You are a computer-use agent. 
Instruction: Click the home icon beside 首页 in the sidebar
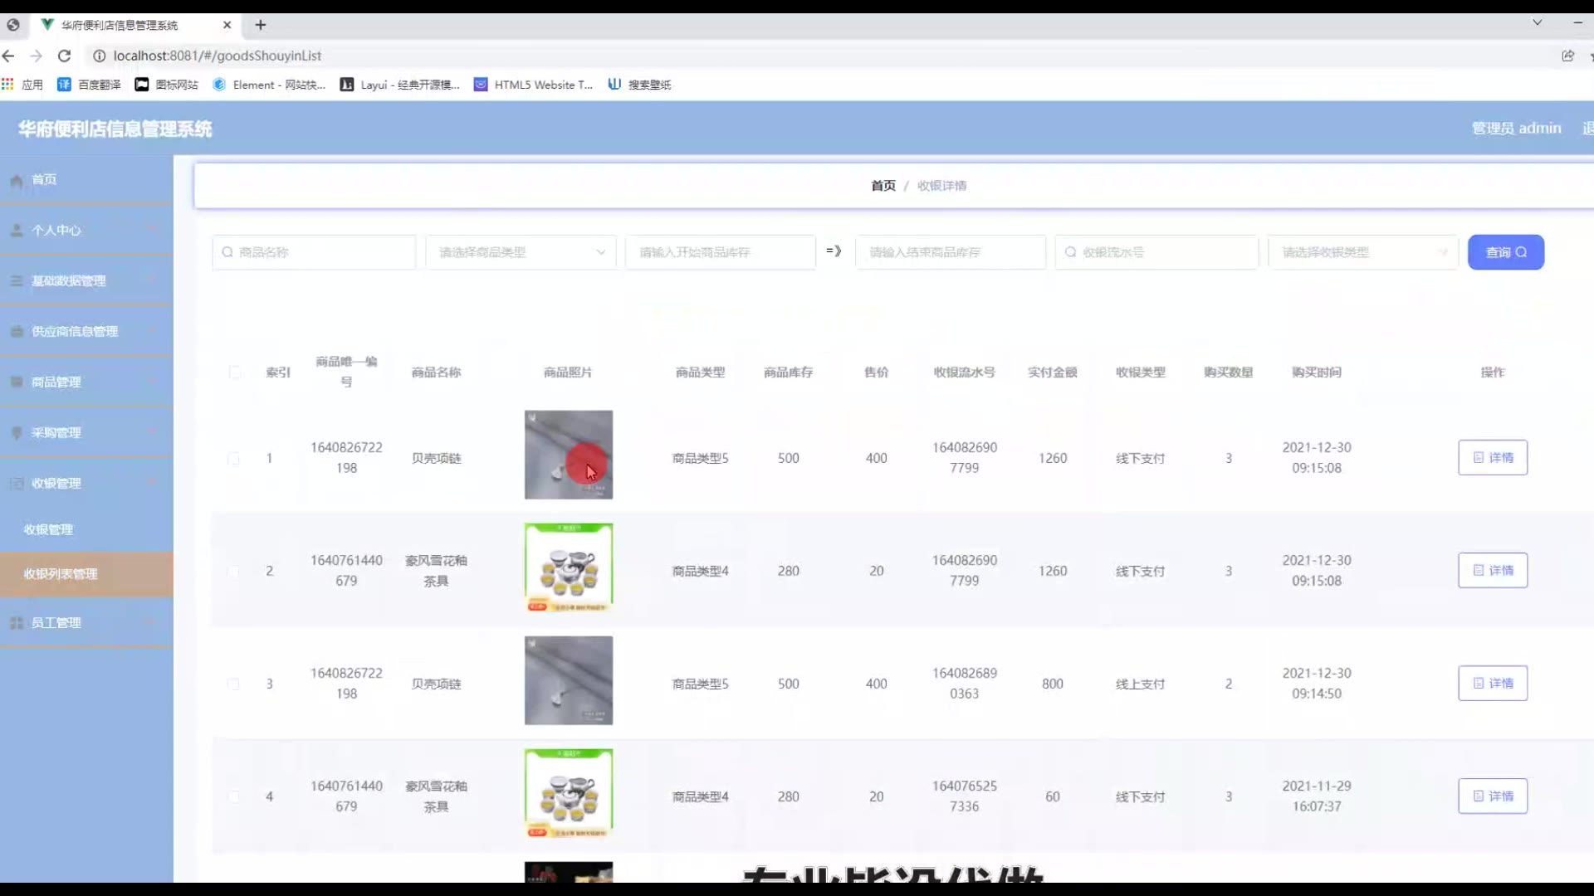tap(17, 180)
